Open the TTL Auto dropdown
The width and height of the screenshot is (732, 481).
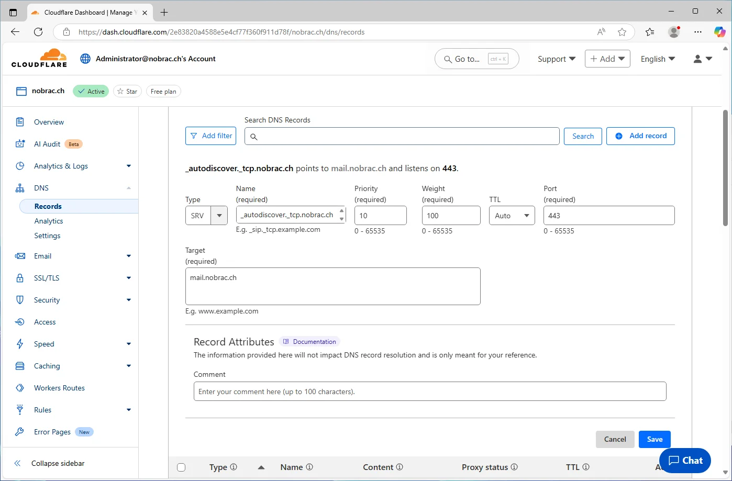[x=512, y=216]
